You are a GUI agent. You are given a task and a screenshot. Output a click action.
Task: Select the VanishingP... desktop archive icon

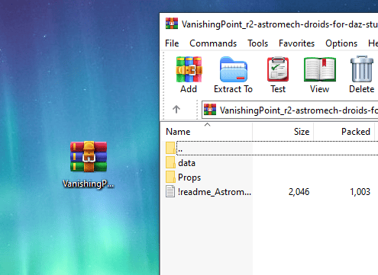pos(89,156)
